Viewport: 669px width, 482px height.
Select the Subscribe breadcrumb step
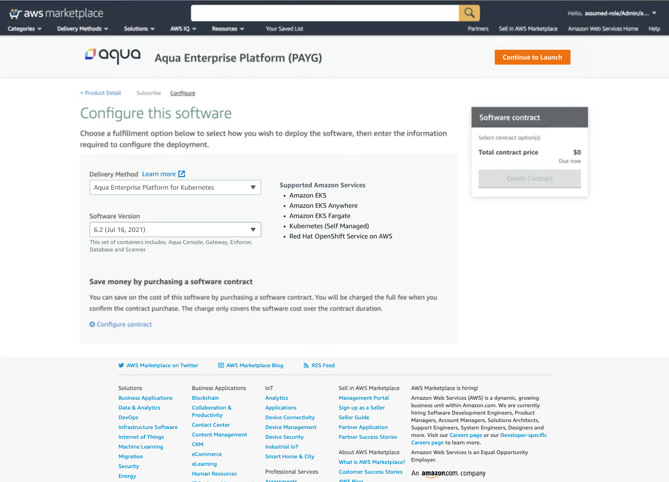point(149,93)
